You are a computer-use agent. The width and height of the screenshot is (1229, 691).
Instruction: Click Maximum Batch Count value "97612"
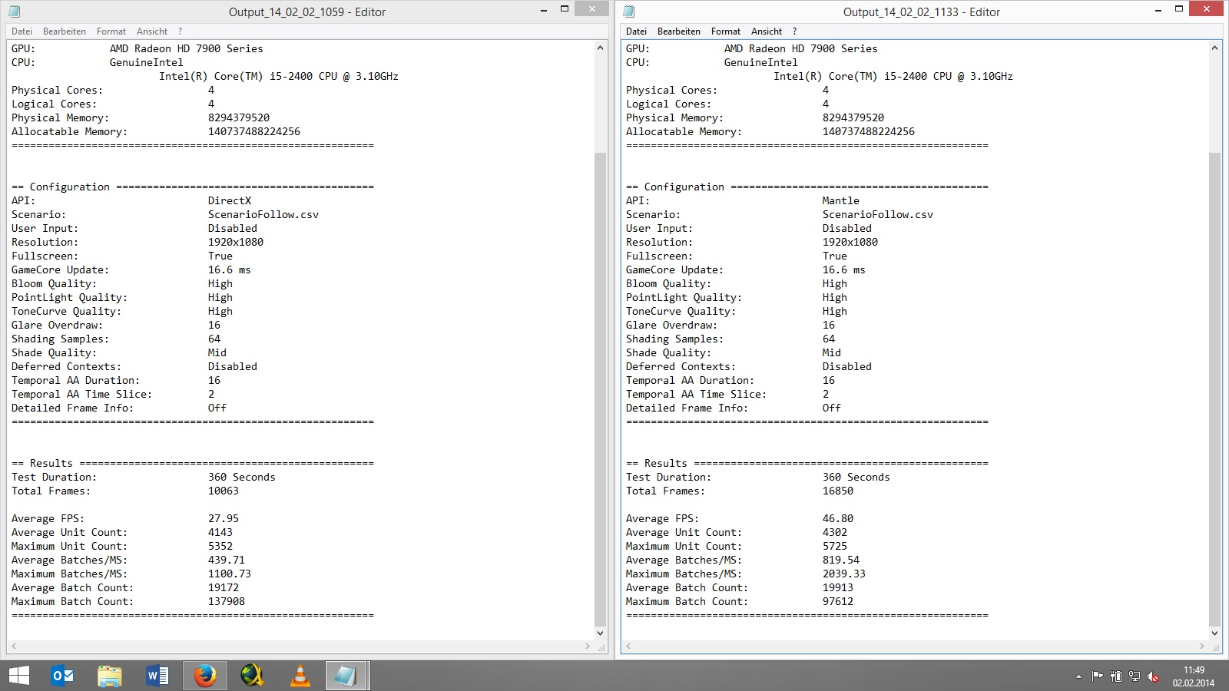[838, 601]
